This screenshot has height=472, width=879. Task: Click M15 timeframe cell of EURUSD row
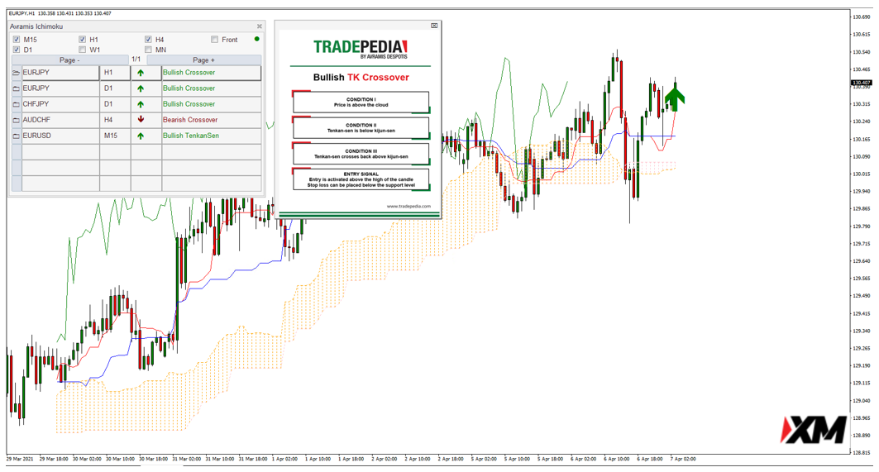pyautogui.click(x=115, y=135)
